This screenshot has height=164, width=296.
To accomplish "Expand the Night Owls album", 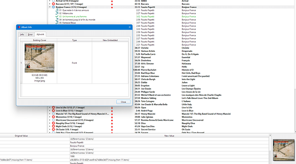I will (x=50, y=126).
